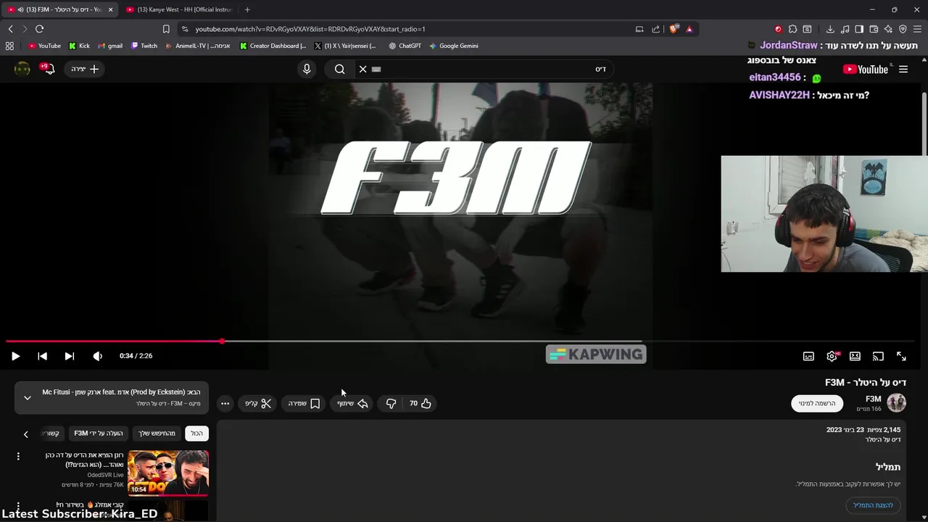
Task: Open the Brave Wallet icon
Action: click(x=874, y=29)
